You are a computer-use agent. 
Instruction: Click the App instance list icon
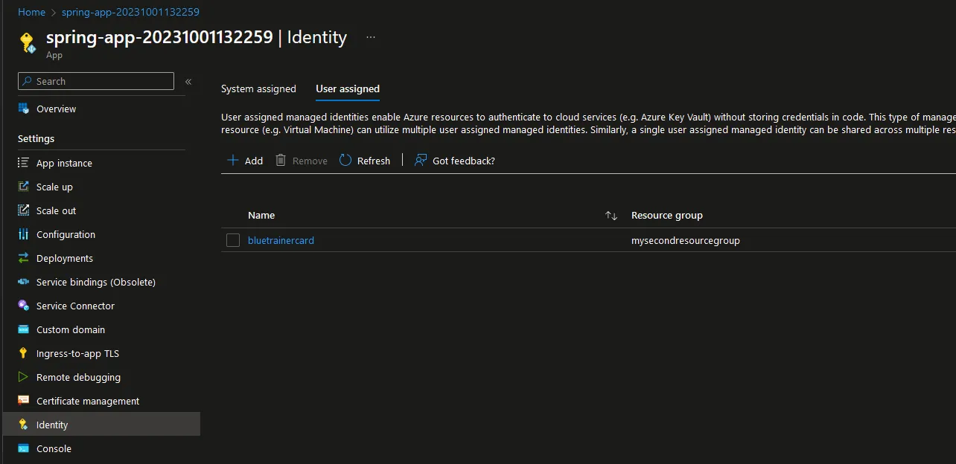click(23, 163)
